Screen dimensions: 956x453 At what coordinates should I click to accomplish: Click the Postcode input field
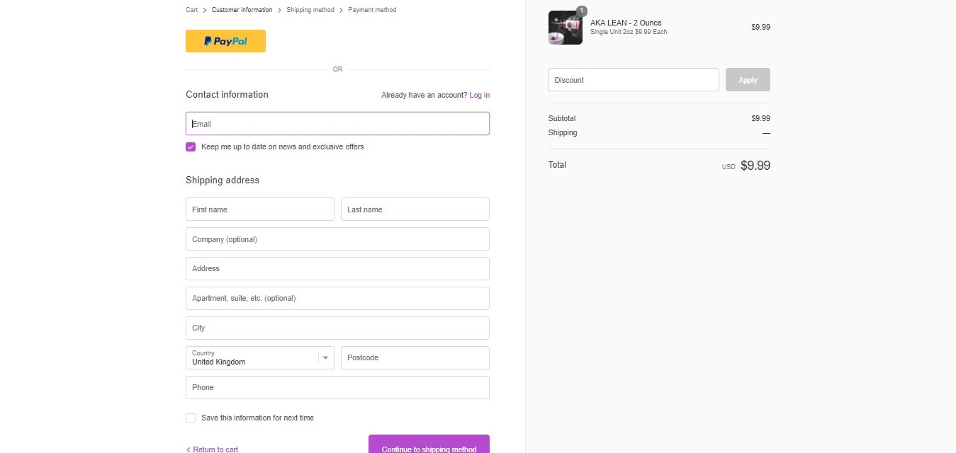(415, 358)
